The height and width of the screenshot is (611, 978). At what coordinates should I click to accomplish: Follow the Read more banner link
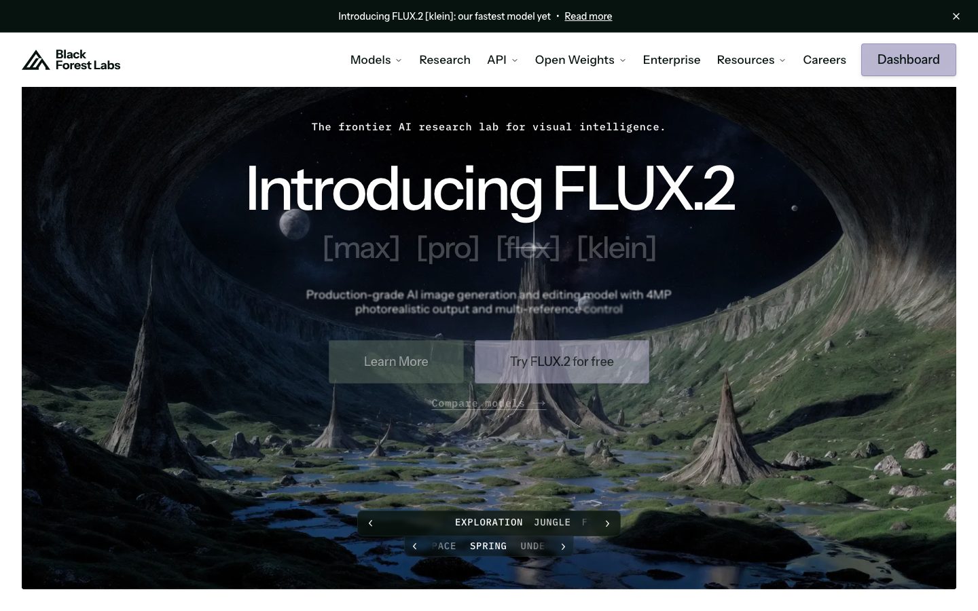click(588, 16)
